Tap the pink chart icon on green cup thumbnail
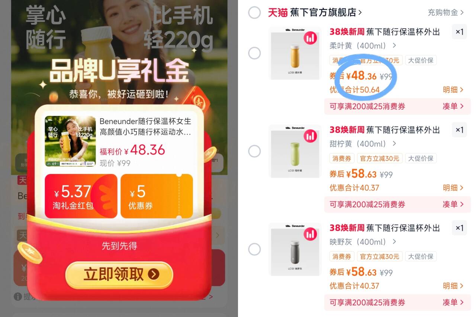This screenshot has height=317, width=476. click(x=310, y=136)
